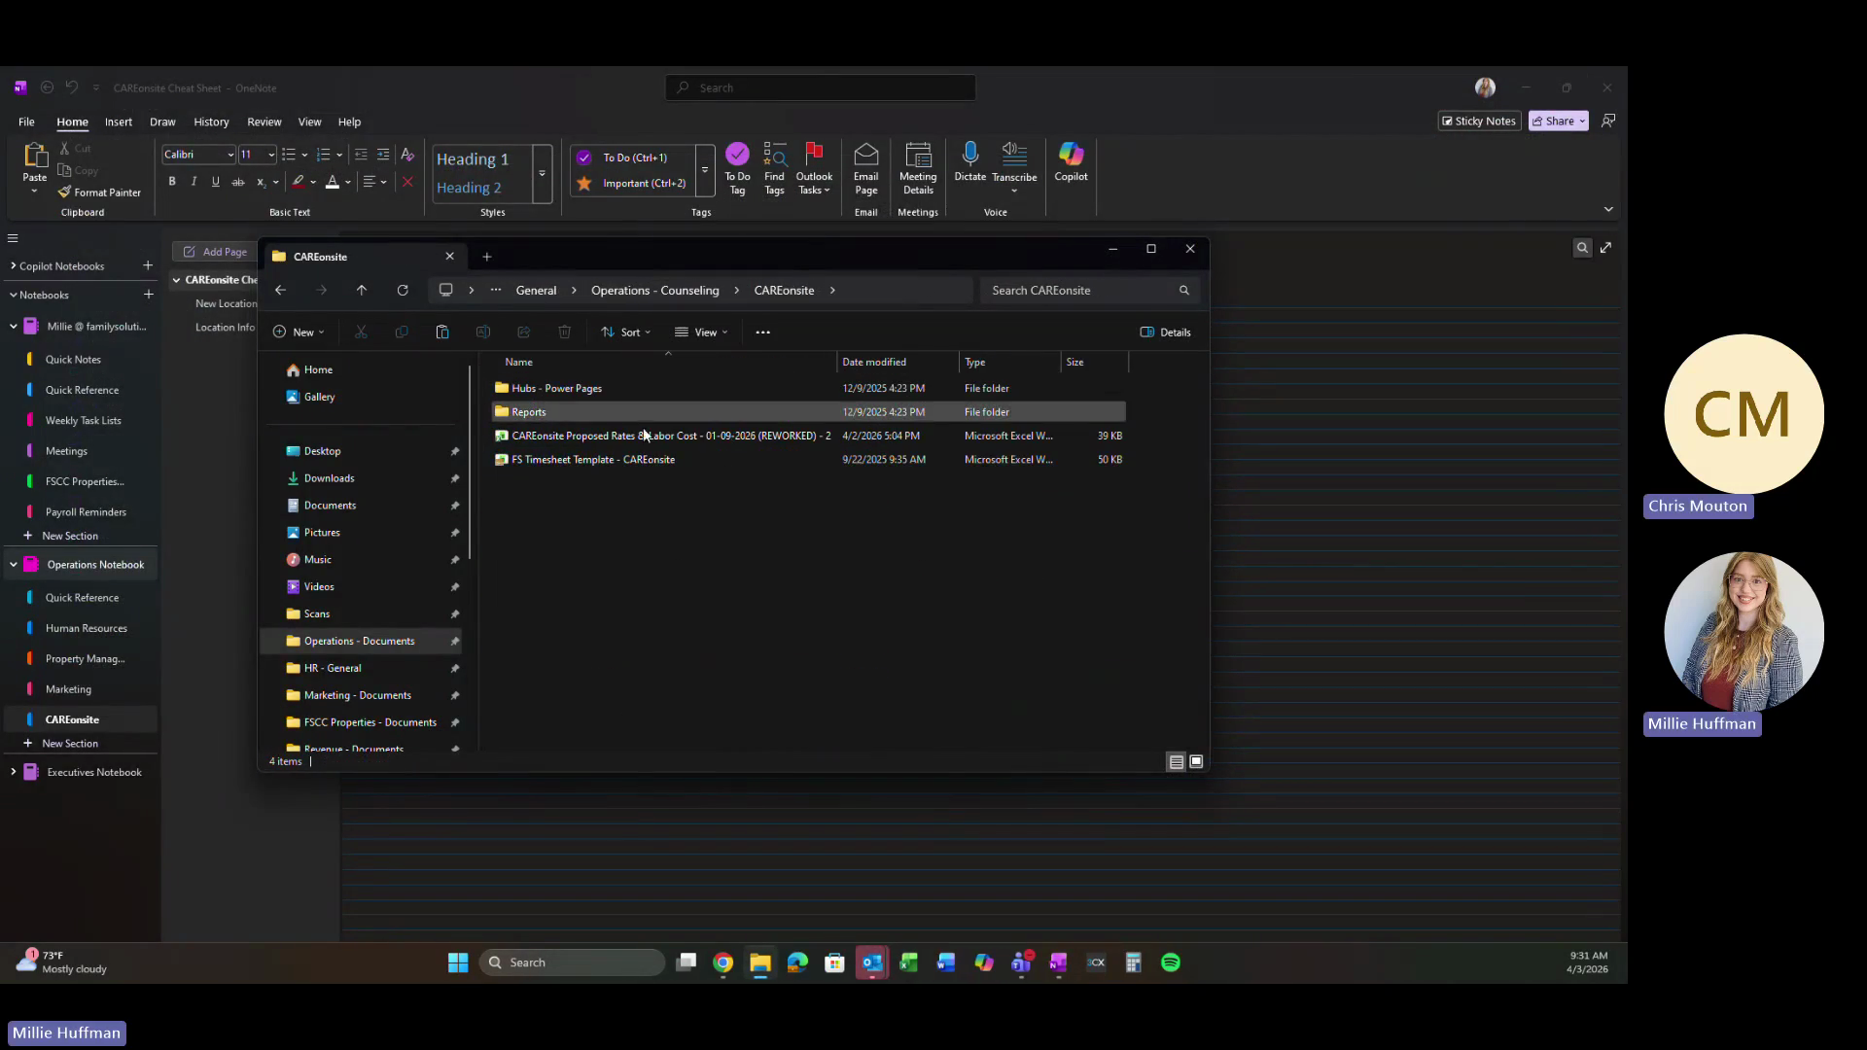This screenshot has width=1867, height=1050.
Task: Select the Important (Ctrl+2) star tag
Action: (633, 183)
